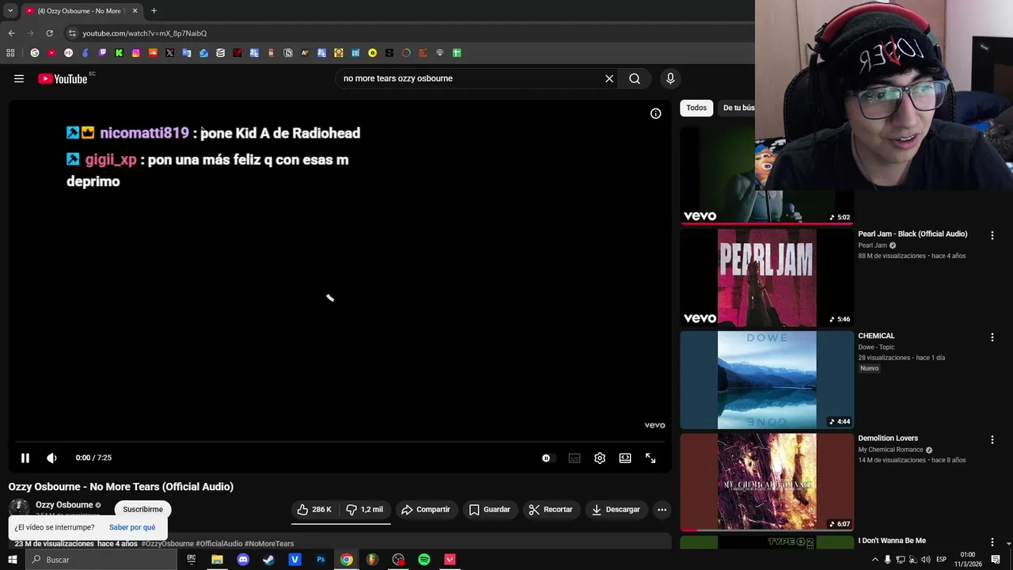Click the YouTube search magnifier button
Screen dimensions: 1013x570
point(635,78)
